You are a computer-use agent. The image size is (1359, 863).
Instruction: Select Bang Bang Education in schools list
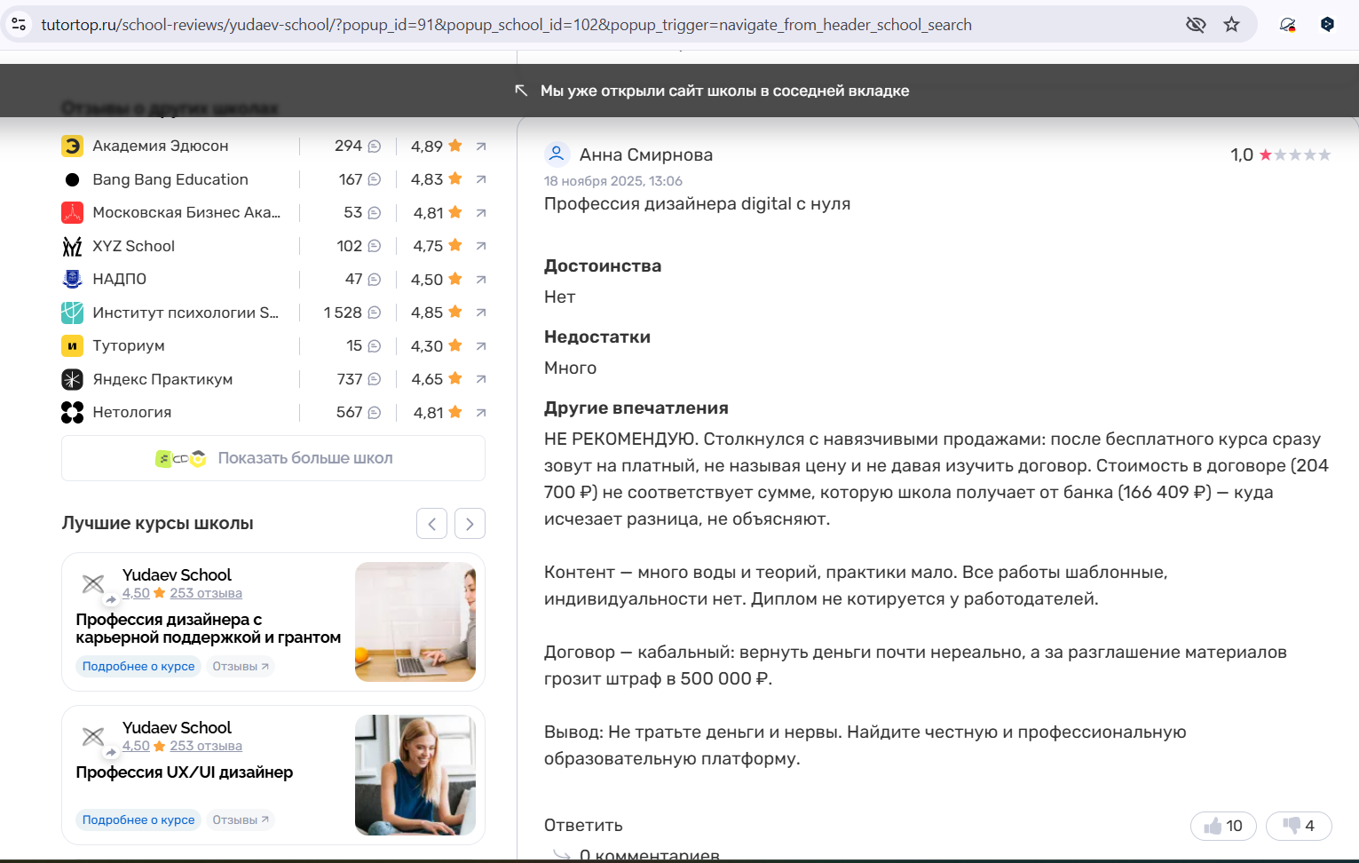tap(170, 179)
